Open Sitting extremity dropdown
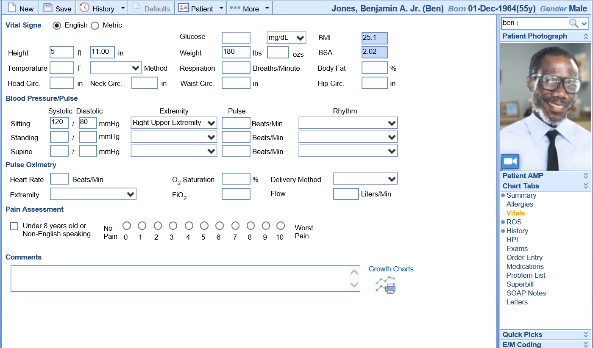 (174, 123)
